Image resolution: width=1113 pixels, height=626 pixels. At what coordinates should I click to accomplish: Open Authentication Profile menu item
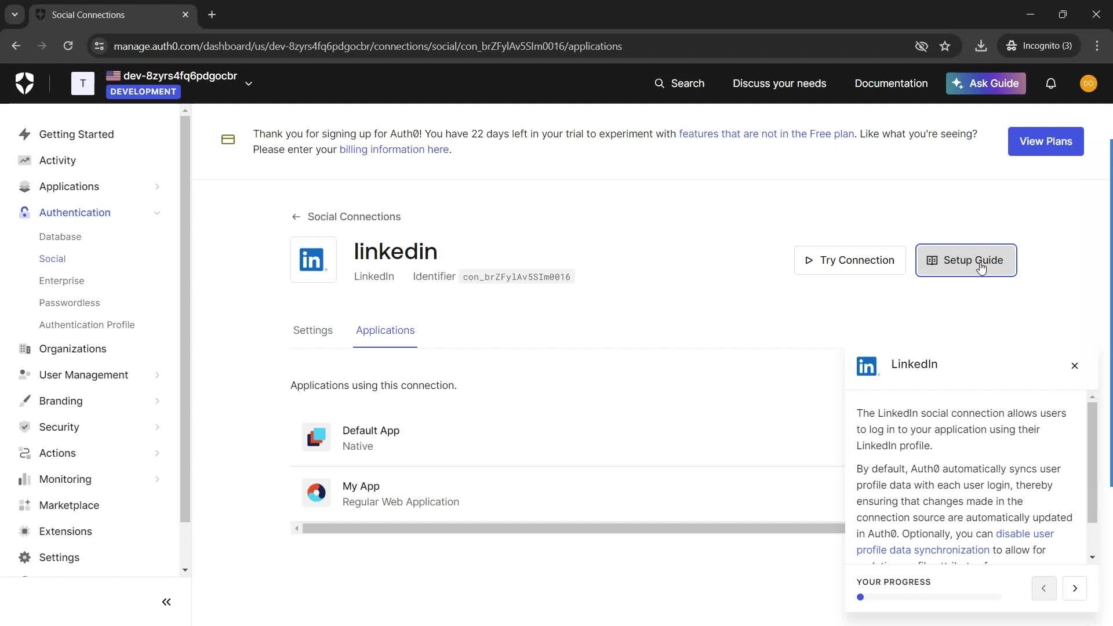click(87, 325)
